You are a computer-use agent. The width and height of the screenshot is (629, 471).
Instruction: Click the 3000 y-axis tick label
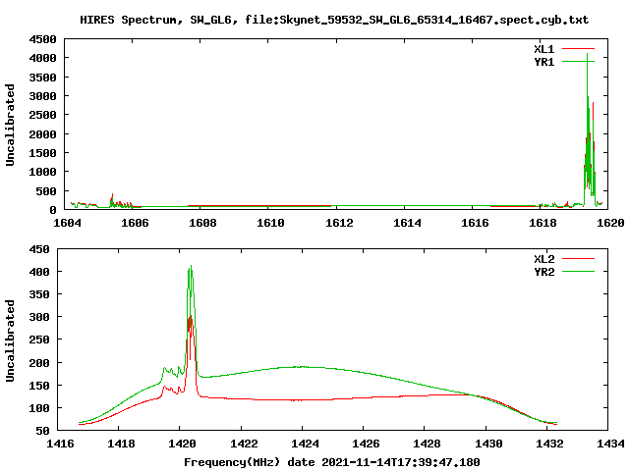[42, 96]
